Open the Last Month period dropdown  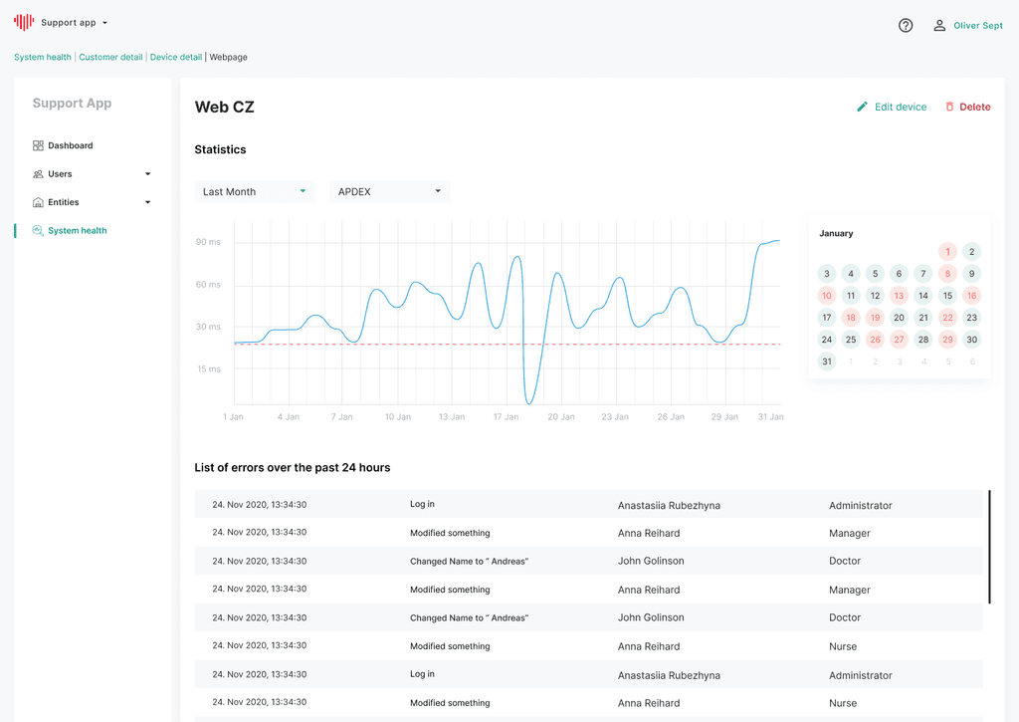255,192
